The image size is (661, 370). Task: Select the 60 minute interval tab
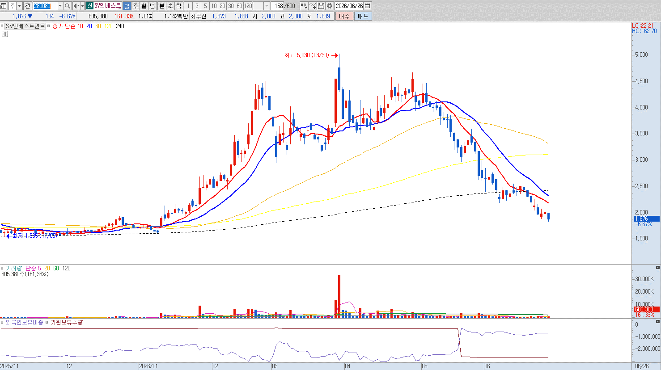(x=239, y=6)
